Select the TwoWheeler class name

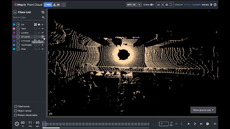pyautogui.click(x=27, y=45)
